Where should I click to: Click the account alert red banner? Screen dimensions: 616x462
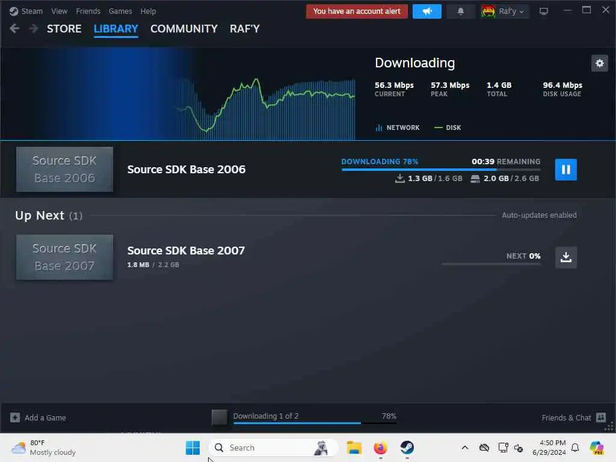click(x=357, y=11)
